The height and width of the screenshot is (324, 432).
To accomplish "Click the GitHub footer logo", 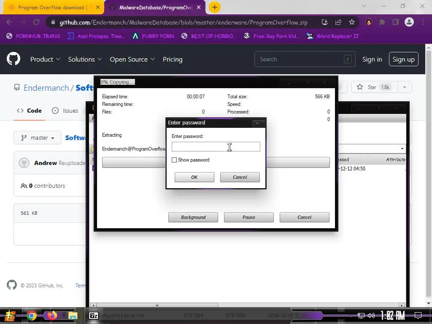I will pos(11,285).
